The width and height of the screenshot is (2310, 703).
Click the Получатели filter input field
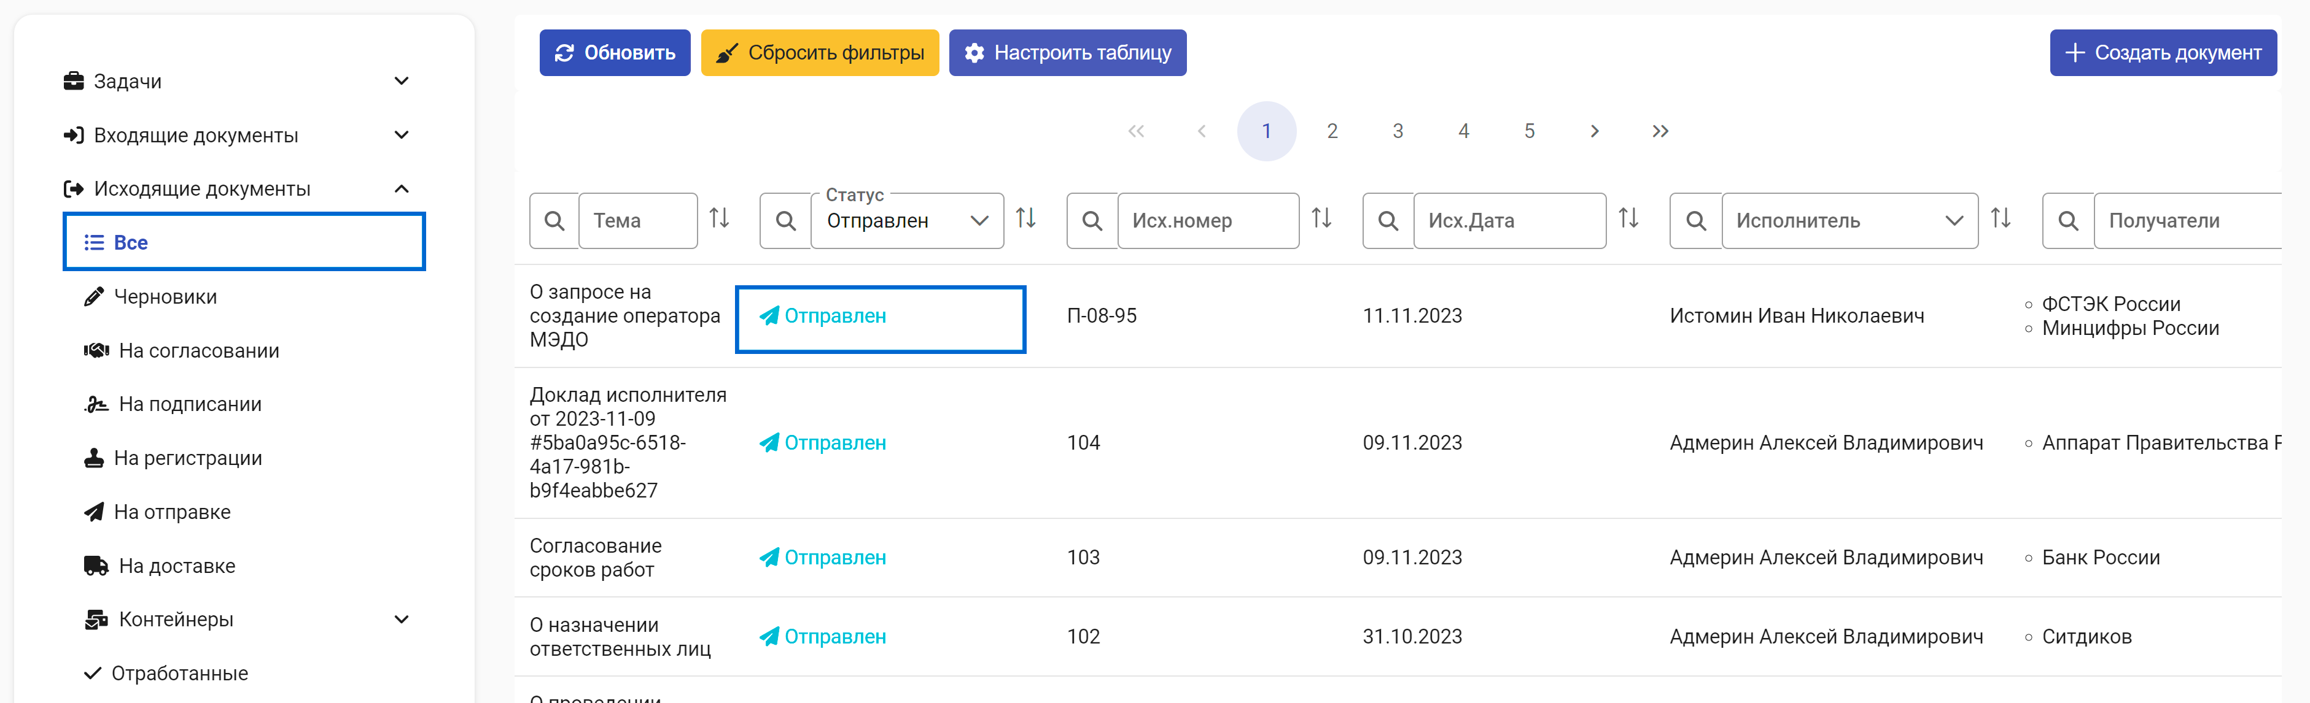tap(2188, 220)
